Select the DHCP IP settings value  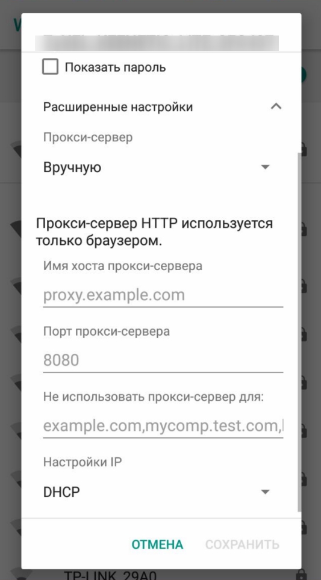tap(61, 492)
